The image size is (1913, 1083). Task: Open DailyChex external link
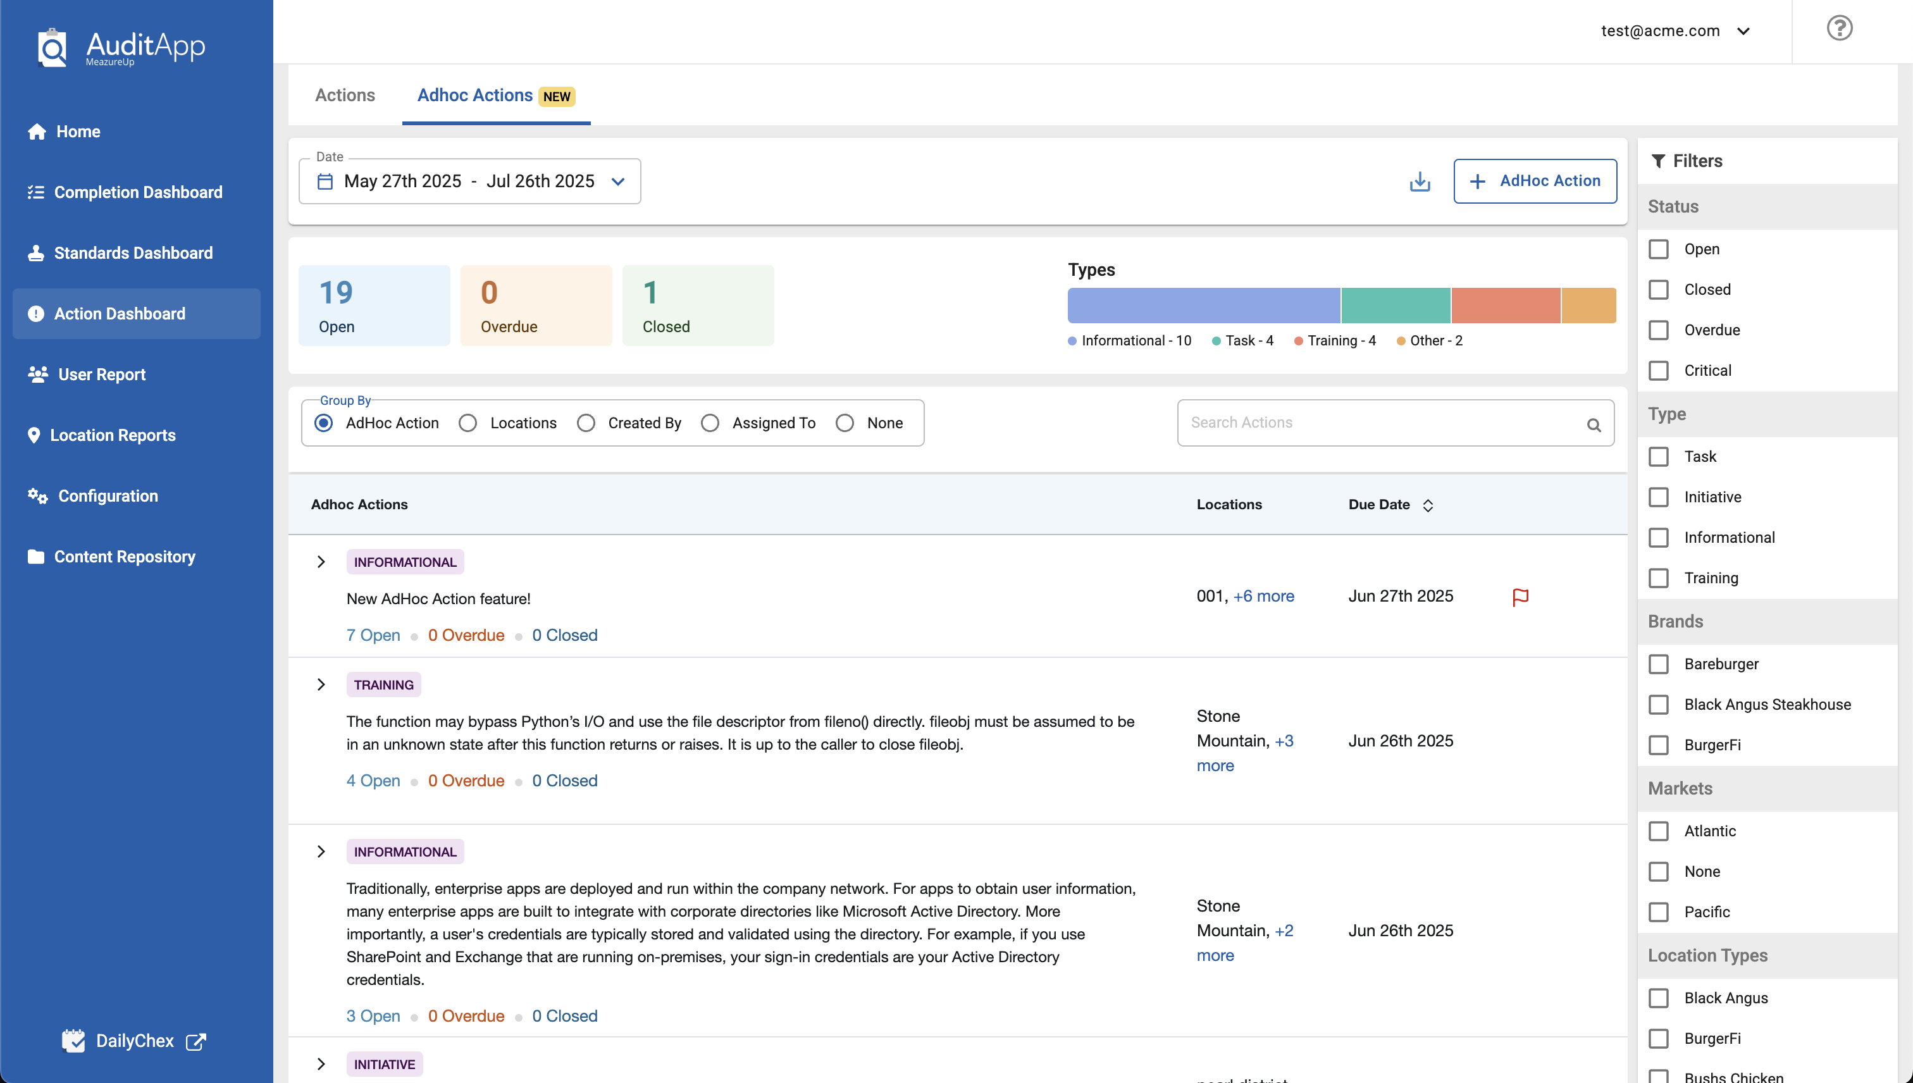[135, 1041]
